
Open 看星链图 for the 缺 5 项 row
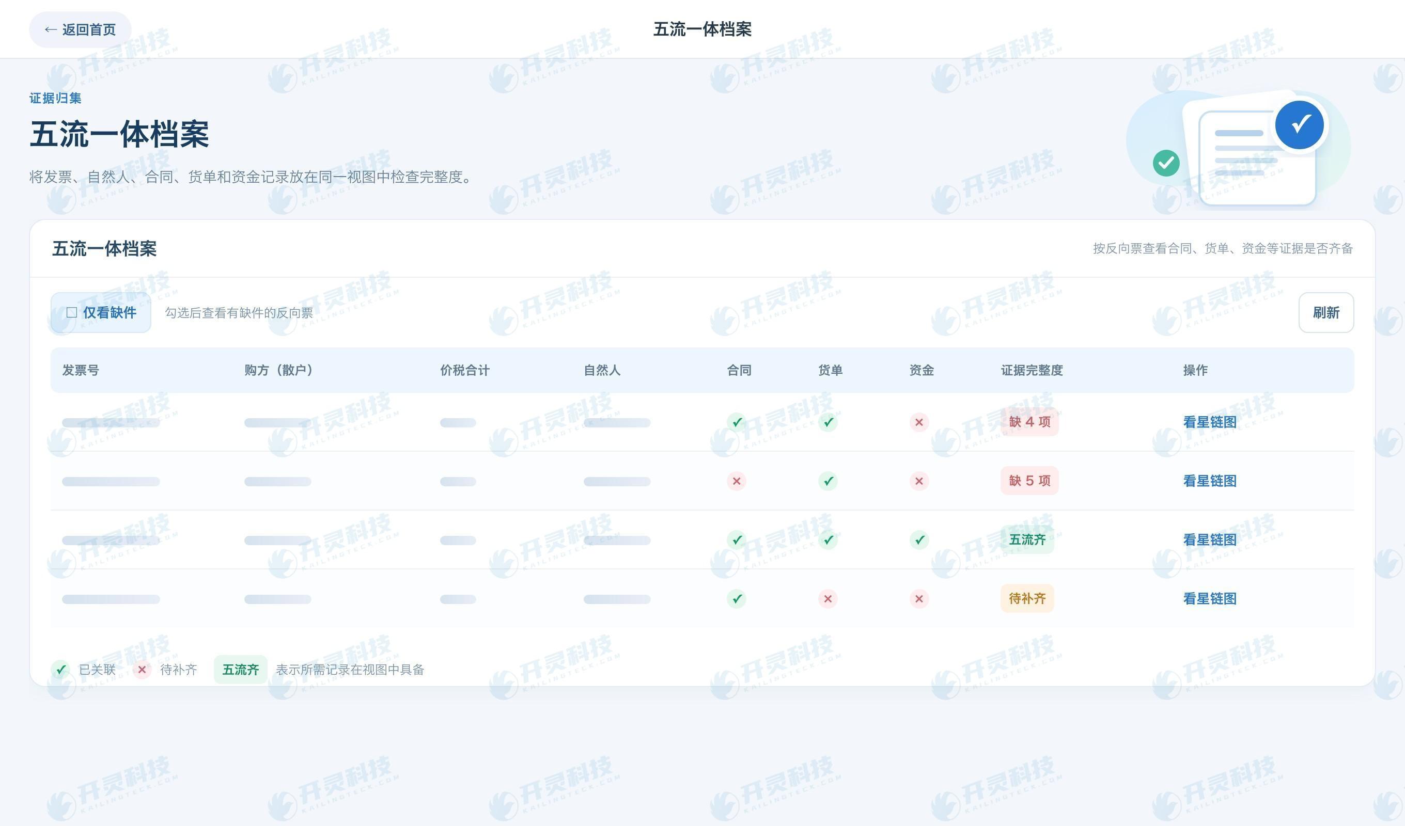[x=1209, y=481]
